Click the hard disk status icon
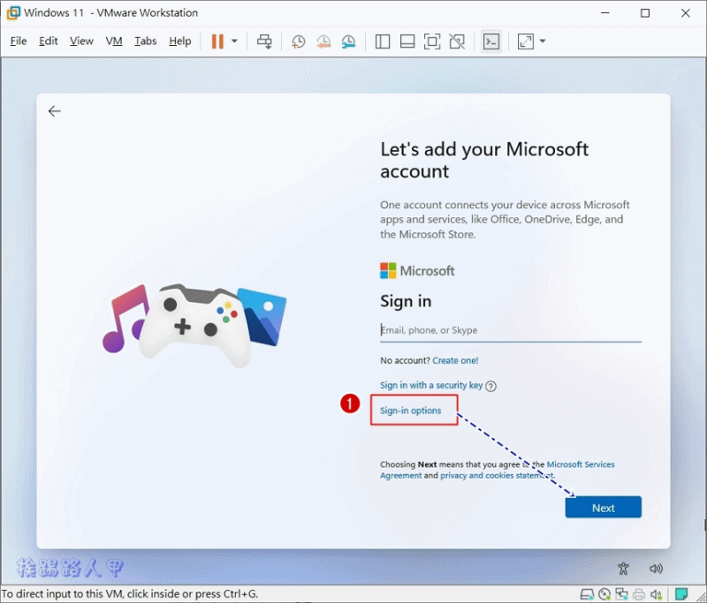The height and width of the screenshot is (603, 707). [587, 594]
